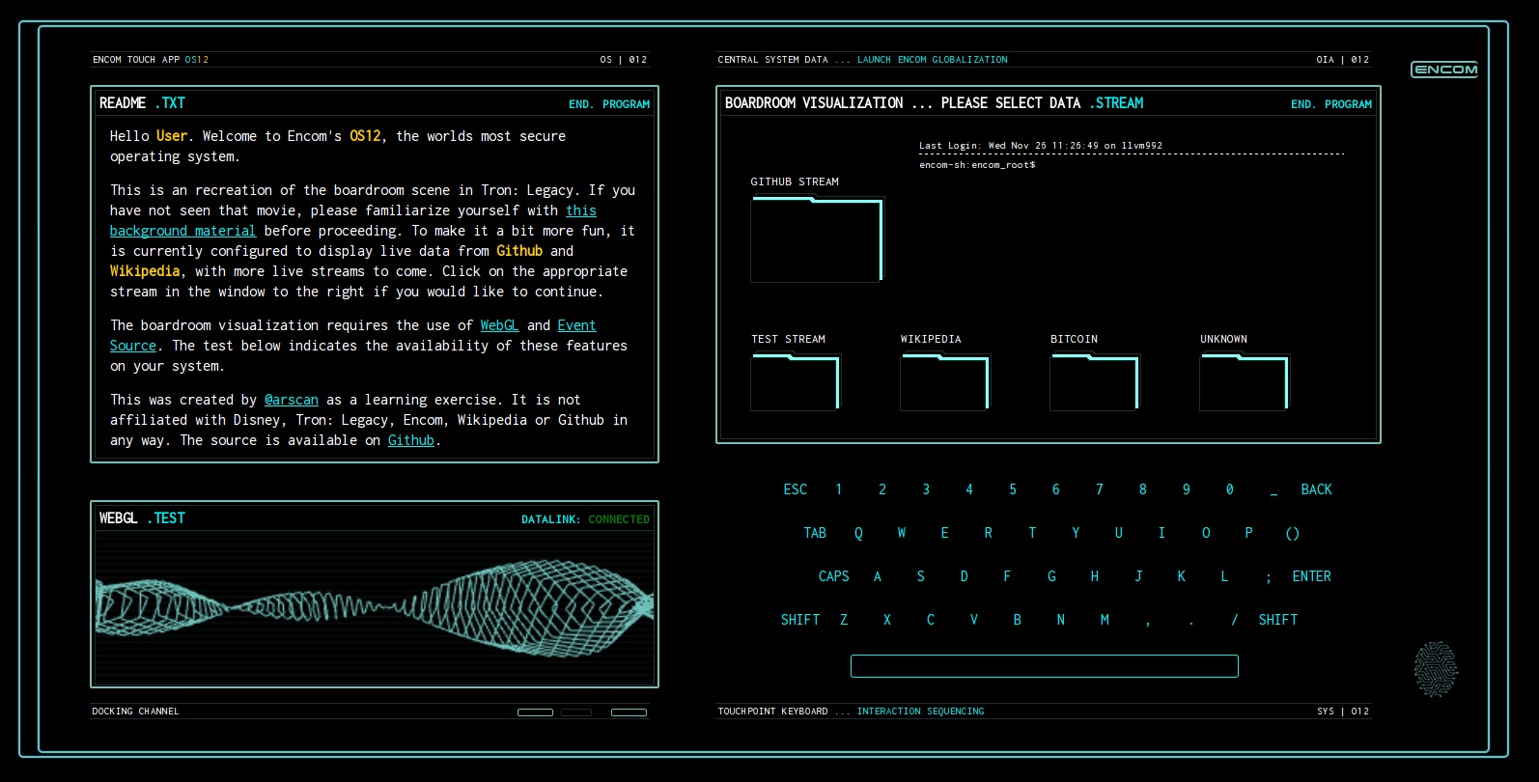Tap the X key

887,620
